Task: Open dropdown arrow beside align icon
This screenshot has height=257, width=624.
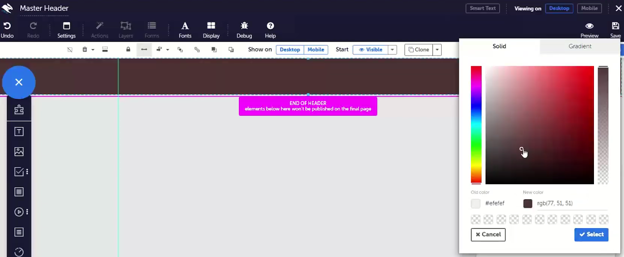Action: point(168,50)
